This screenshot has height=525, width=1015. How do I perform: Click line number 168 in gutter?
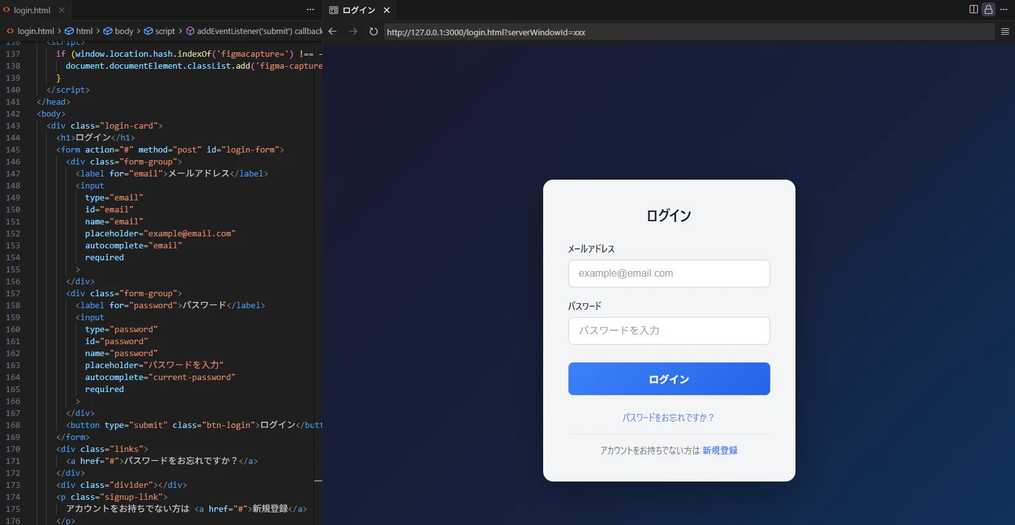pyautogui.click(x=13, y=425)
